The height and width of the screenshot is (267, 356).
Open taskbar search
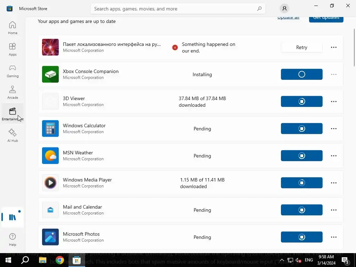point(25,260)
